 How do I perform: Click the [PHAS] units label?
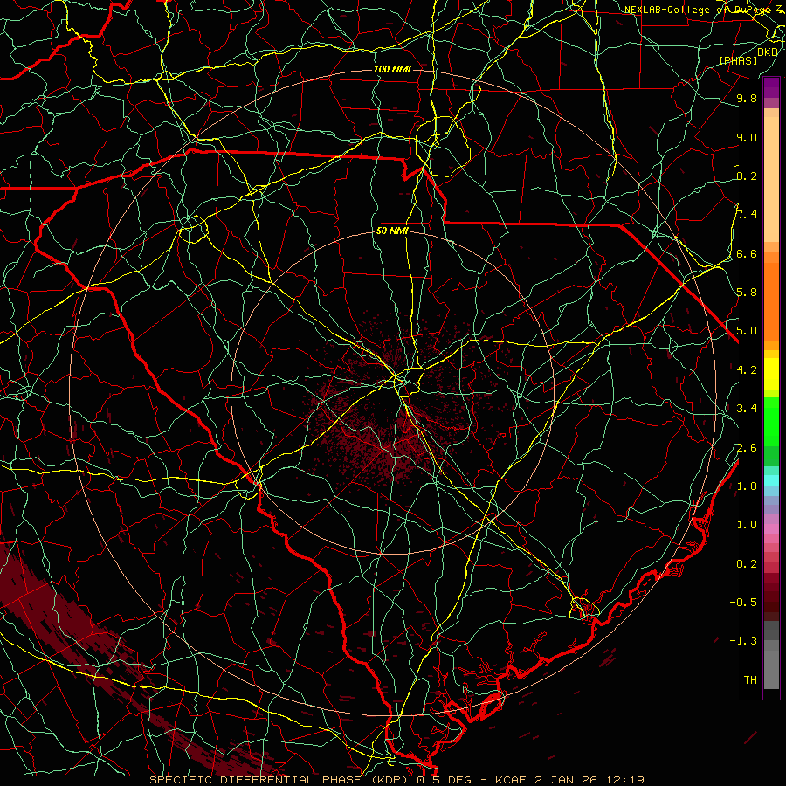tap(738, 60)
